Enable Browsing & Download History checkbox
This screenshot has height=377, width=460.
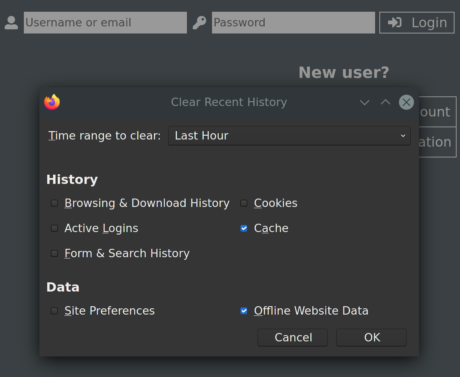click(x=54, y=203)
